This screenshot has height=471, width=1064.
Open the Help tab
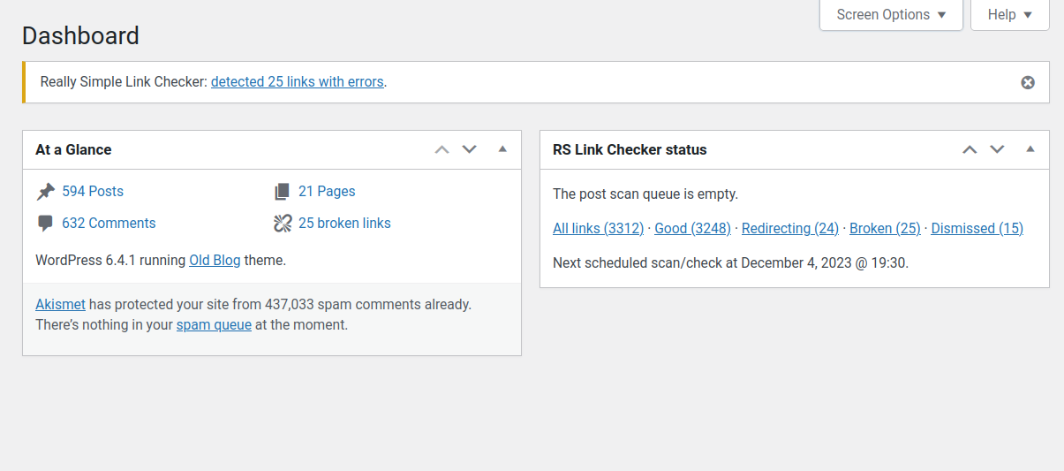(1010, 15)
